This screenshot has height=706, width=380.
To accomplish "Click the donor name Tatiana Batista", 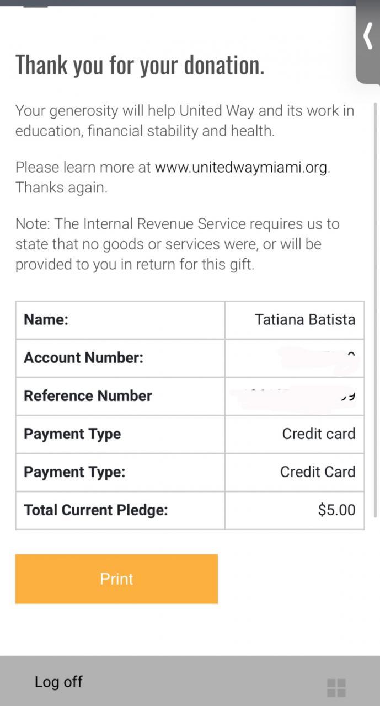I will [304, 320].
